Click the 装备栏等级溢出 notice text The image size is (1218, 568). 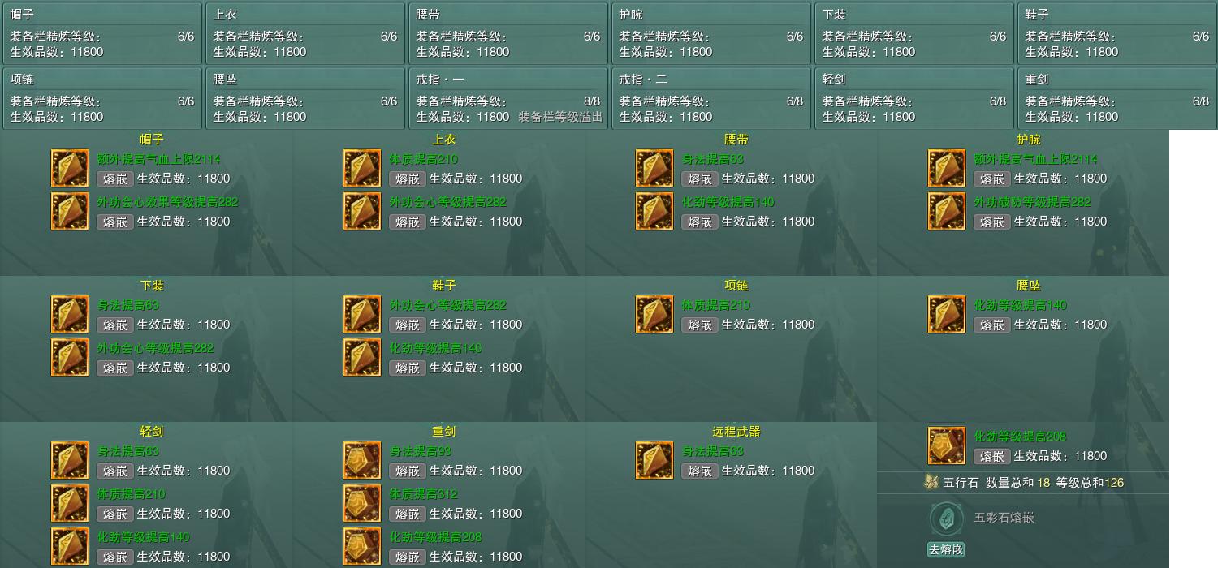560,117
